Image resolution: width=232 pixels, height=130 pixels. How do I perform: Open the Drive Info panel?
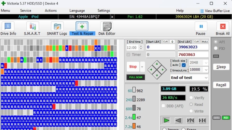[8, 29]
